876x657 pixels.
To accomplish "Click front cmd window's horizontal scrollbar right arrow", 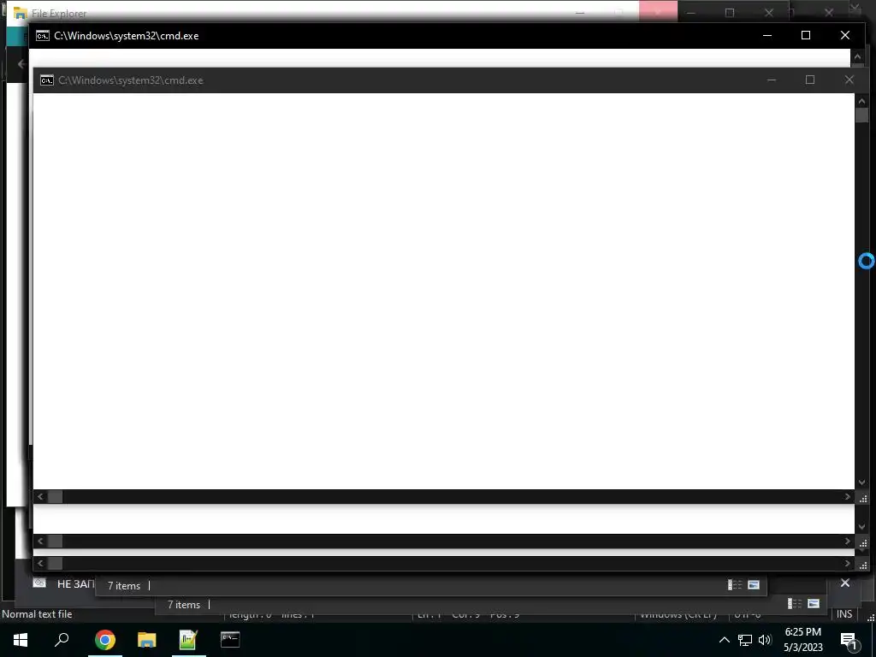I will [x=848, y=497].
